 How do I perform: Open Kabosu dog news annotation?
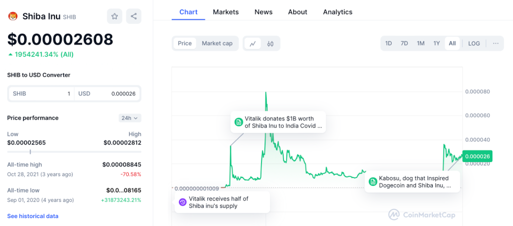(x=412, y=182)
